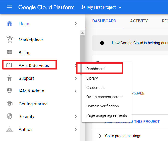Screen dimensions: 168x141
Task: Click the sidebar scrollbar up arrow
Action: coord(83,33)
